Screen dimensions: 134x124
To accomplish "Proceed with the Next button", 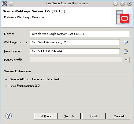I will pyautogui.click(x=69, y=116).
